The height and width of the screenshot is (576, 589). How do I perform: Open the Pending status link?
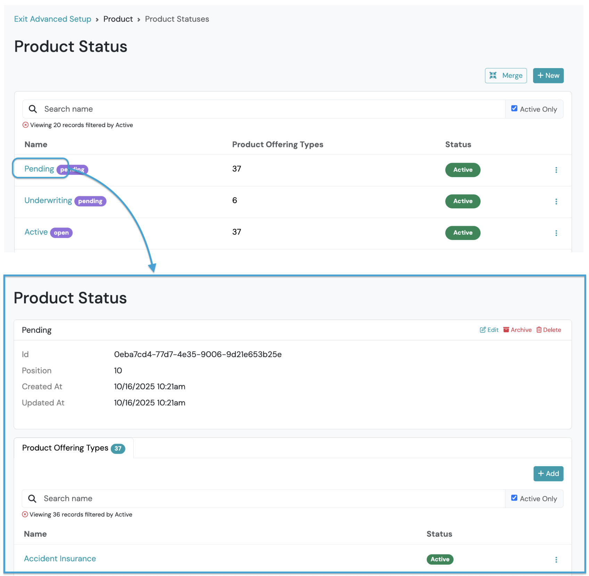pos(39,169)
